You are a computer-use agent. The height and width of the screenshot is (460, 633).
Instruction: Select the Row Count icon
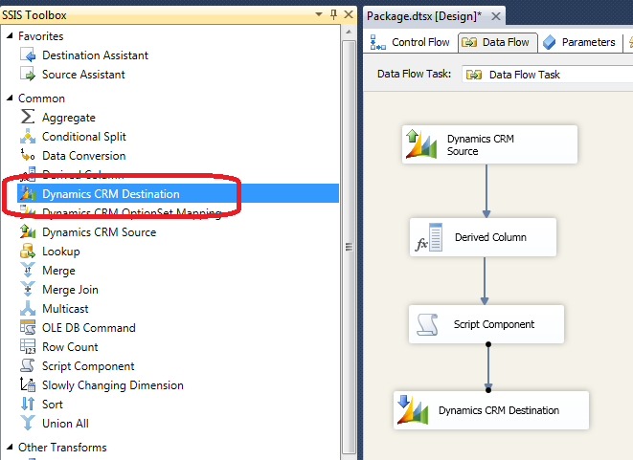[x=28, y=347]
